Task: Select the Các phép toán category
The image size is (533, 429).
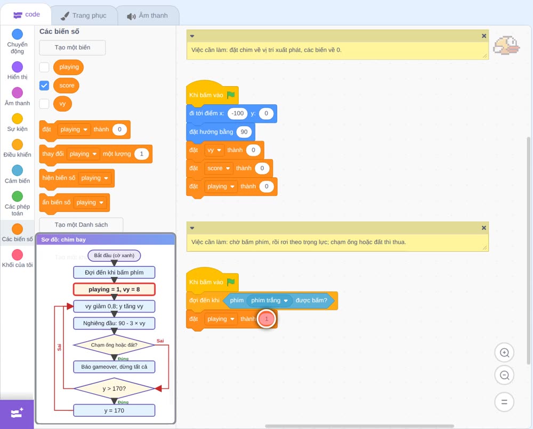Action: click(18, 204)
